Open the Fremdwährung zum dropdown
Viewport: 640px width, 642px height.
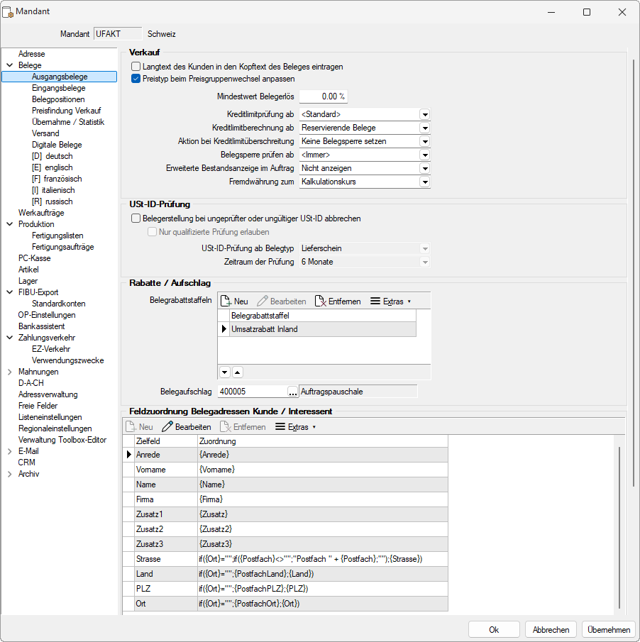pyautogui.click(x=424, y=182)
